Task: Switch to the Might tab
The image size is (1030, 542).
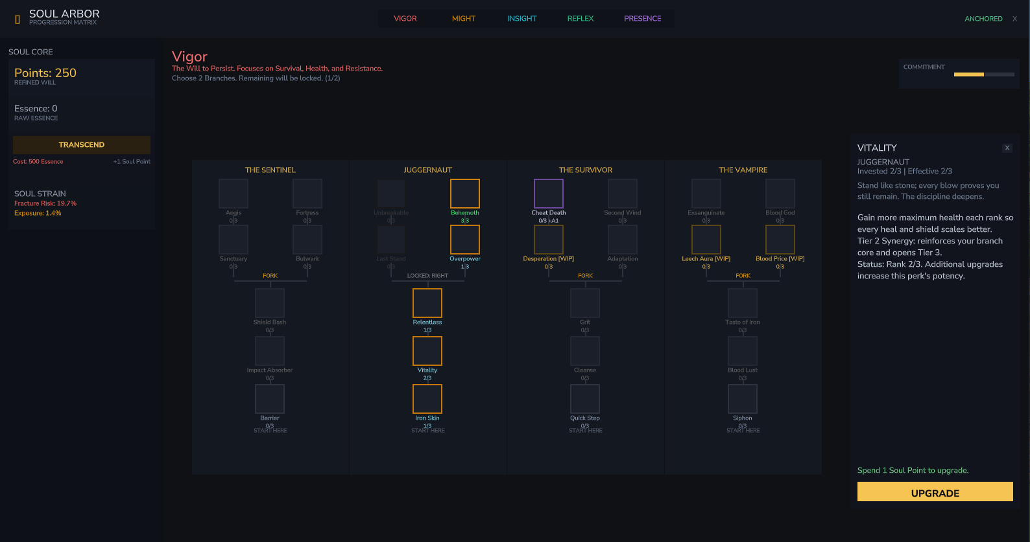Action: 464,19
